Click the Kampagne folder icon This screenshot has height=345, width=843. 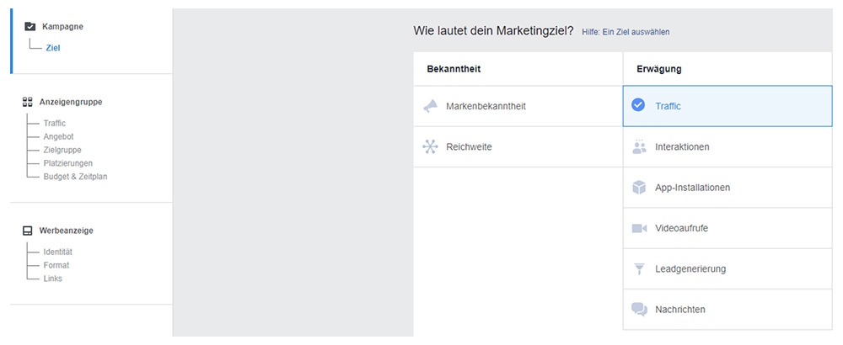30,26
